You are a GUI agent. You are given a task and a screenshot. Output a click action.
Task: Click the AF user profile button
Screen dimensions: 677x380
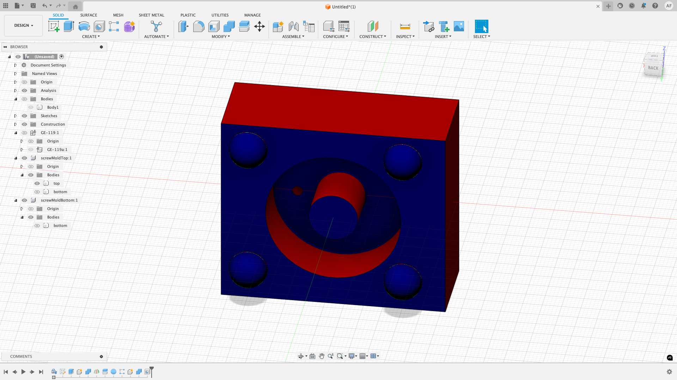click(669, 6)
